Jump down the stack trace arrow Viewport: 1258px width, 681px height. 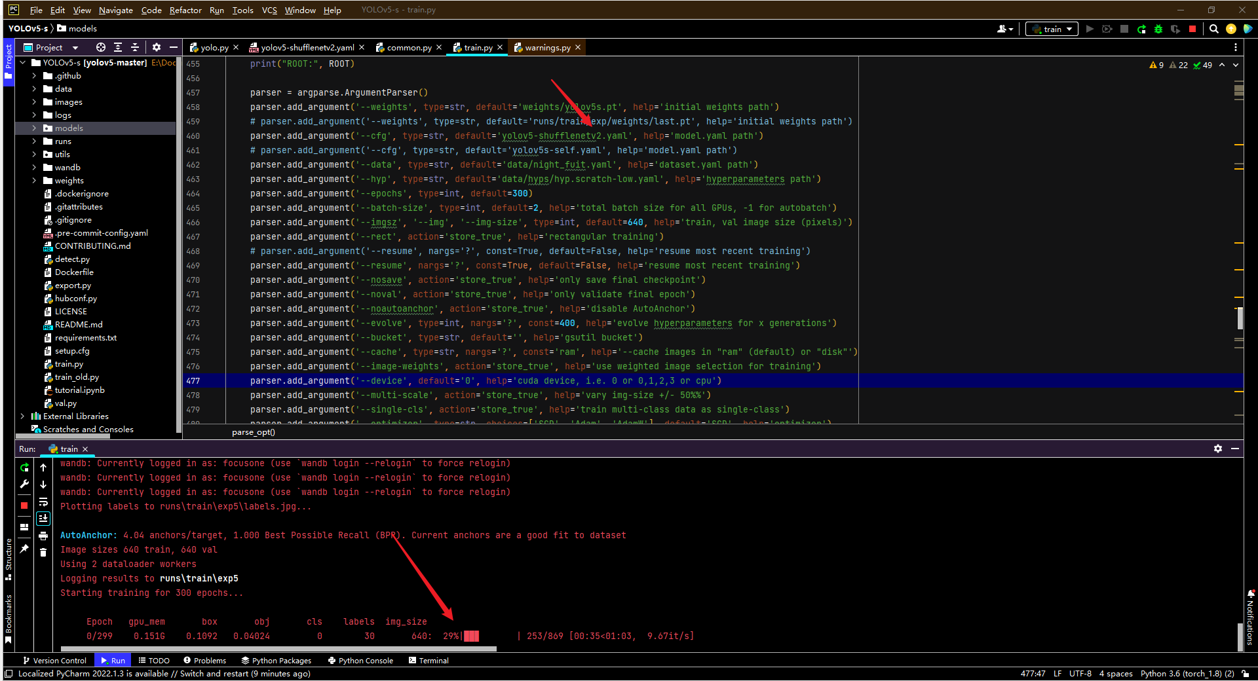coord(43,485)
